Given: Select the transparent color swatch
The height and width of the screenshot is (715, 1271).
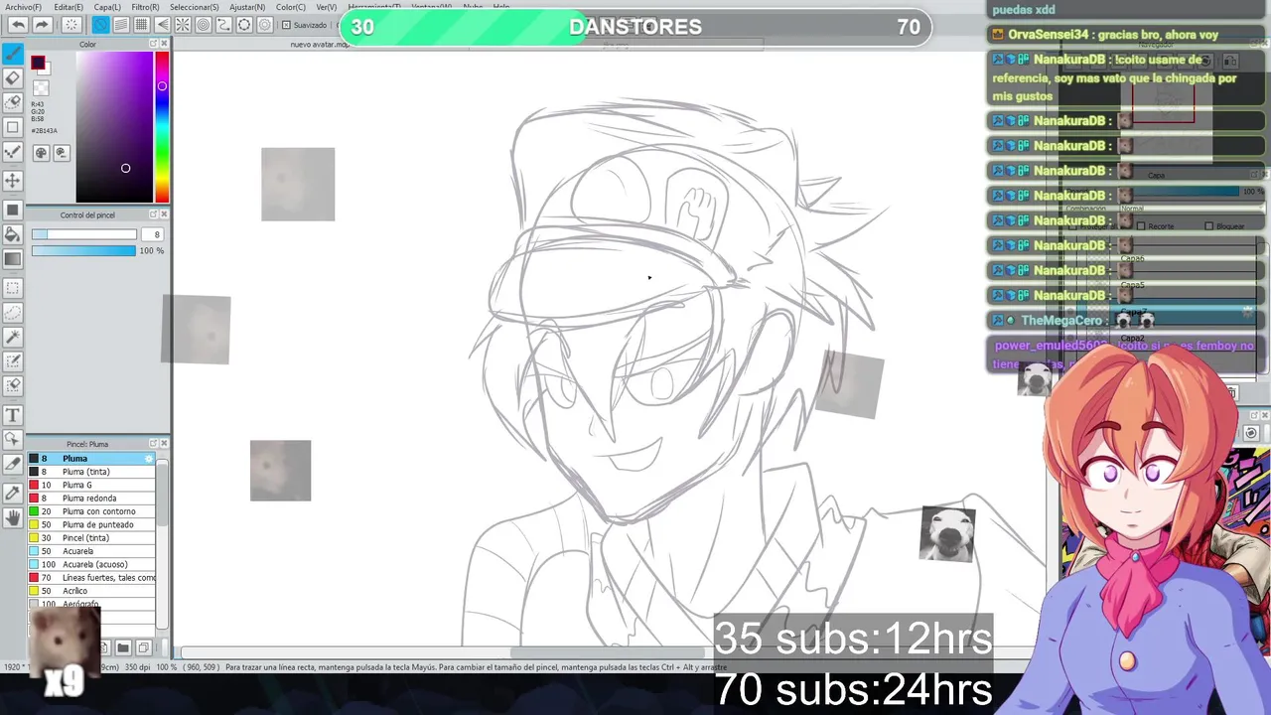Looking at the screenshot, I should [41, 88].
